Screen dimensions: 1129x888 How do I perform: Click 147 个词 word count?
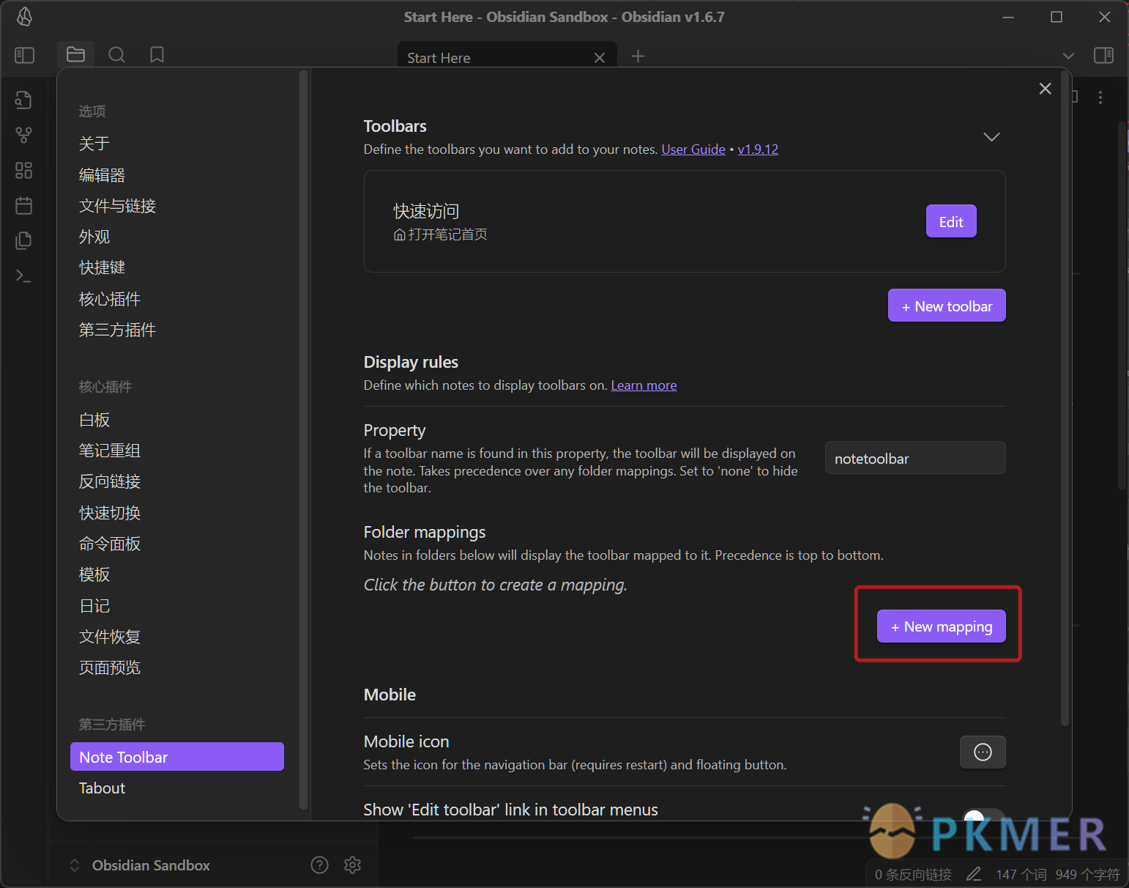pos(1021,875)
